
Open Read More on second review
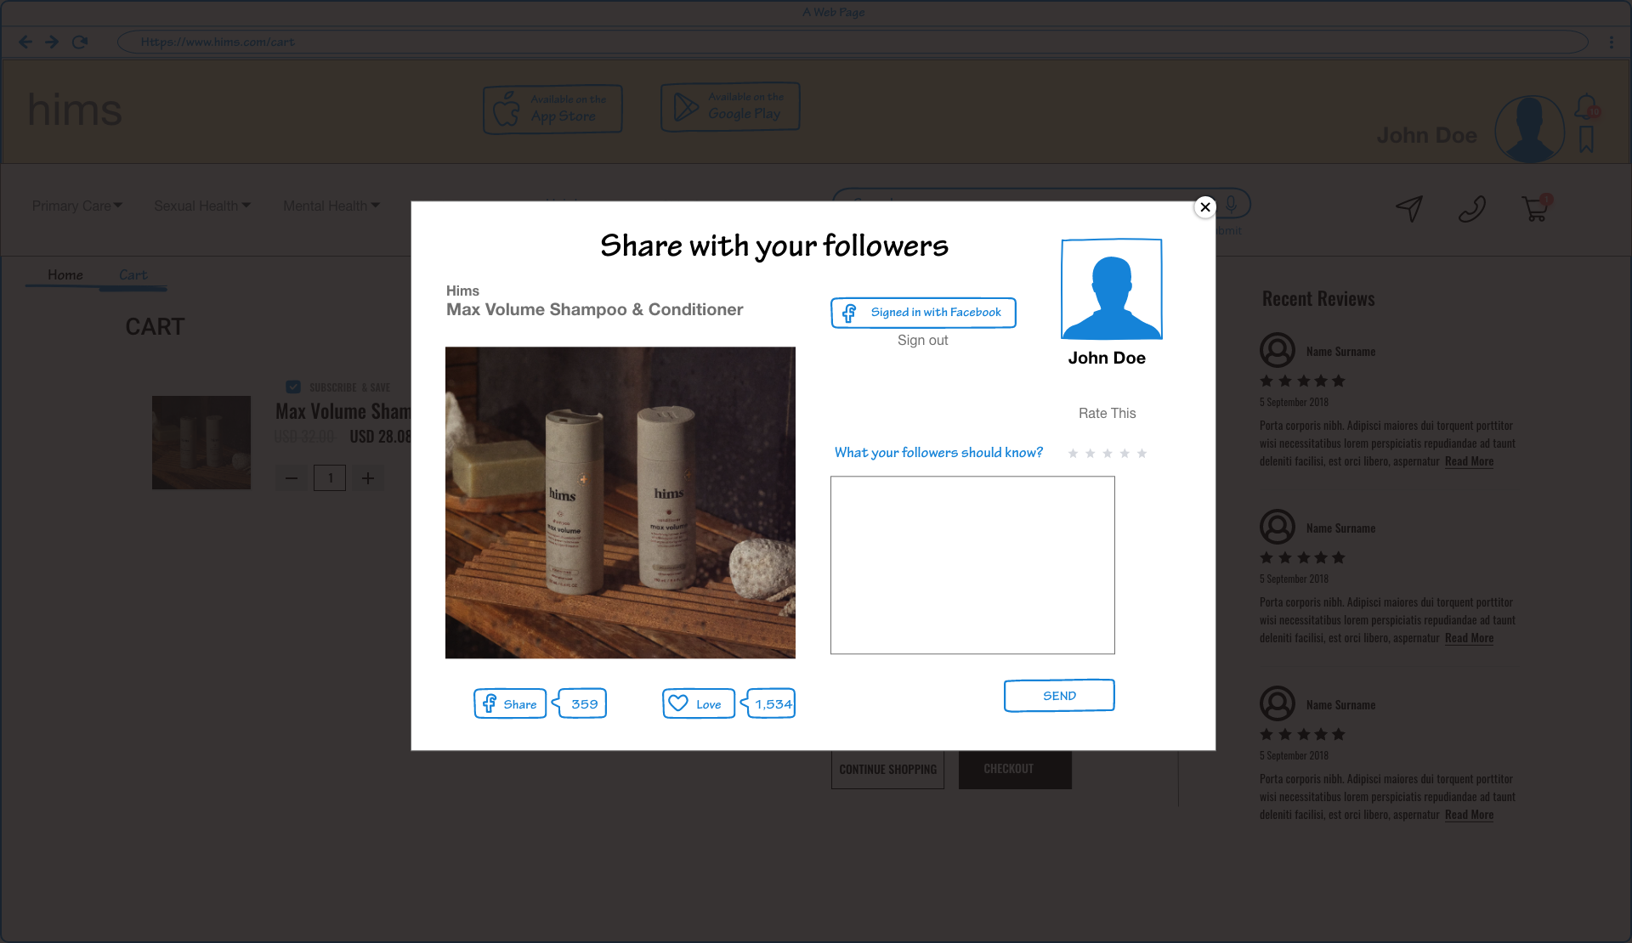click(1469, 638)
